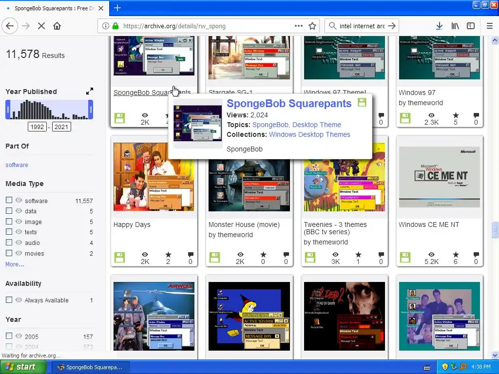Follow the Desktop Theme topic link
499x374 pixels.
coord(317,125)
